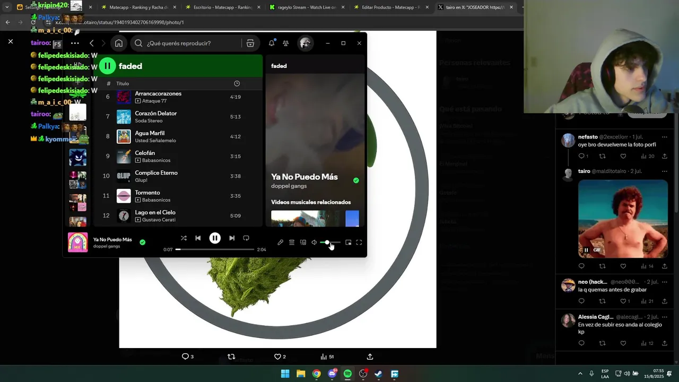Toggle liked checkmark in player bar
This screenshot has height=382, width=679.
click(142, 242)
